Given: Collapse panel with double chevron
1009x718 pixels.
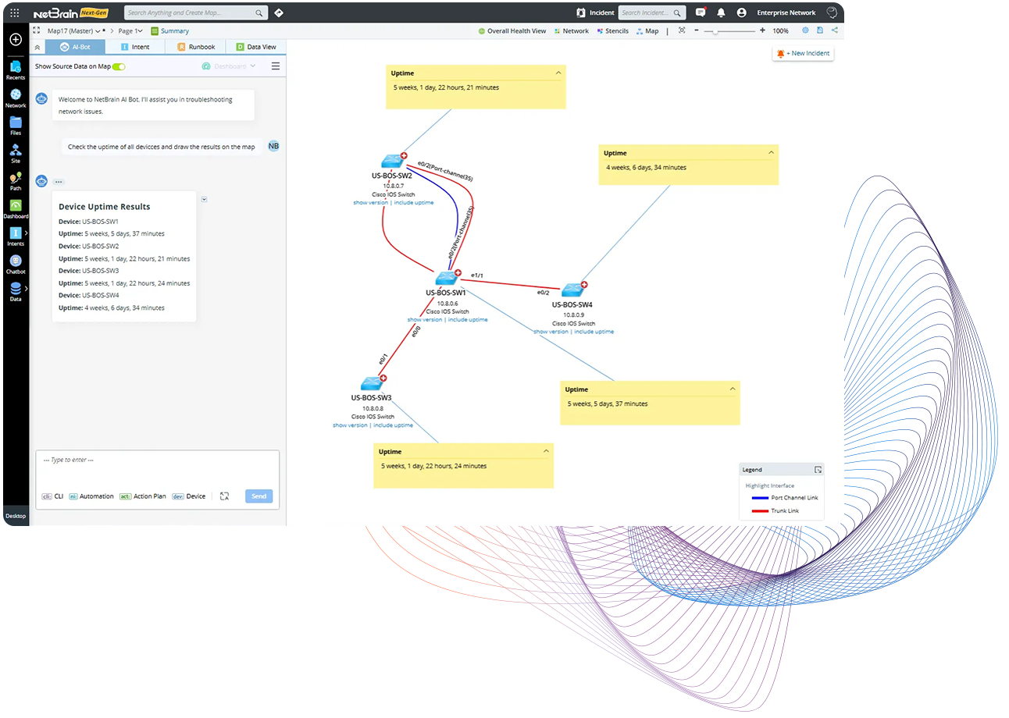Looking at the screenshot, I should tap(38, 47).
